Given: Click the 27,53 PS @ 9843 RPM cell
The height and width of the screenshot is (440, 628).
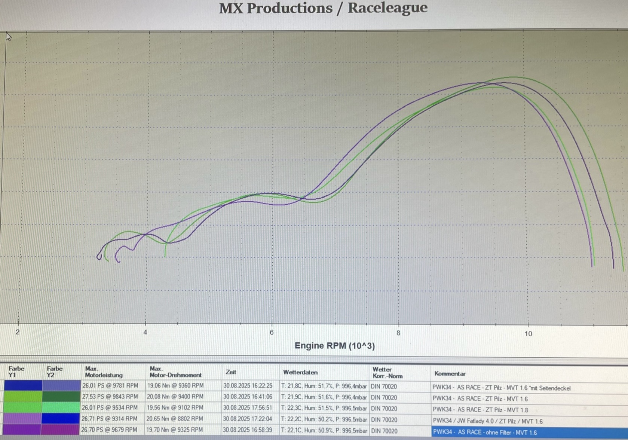Looking at the screenshot, I should pyautogui.click(x=110, y=397).
